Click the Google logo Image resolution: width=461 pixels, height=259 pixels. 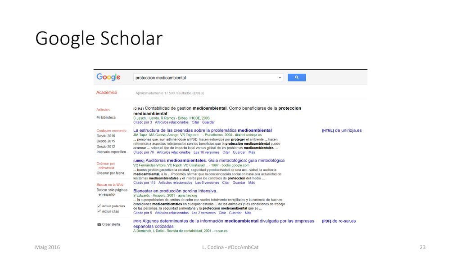pos(108,77)
